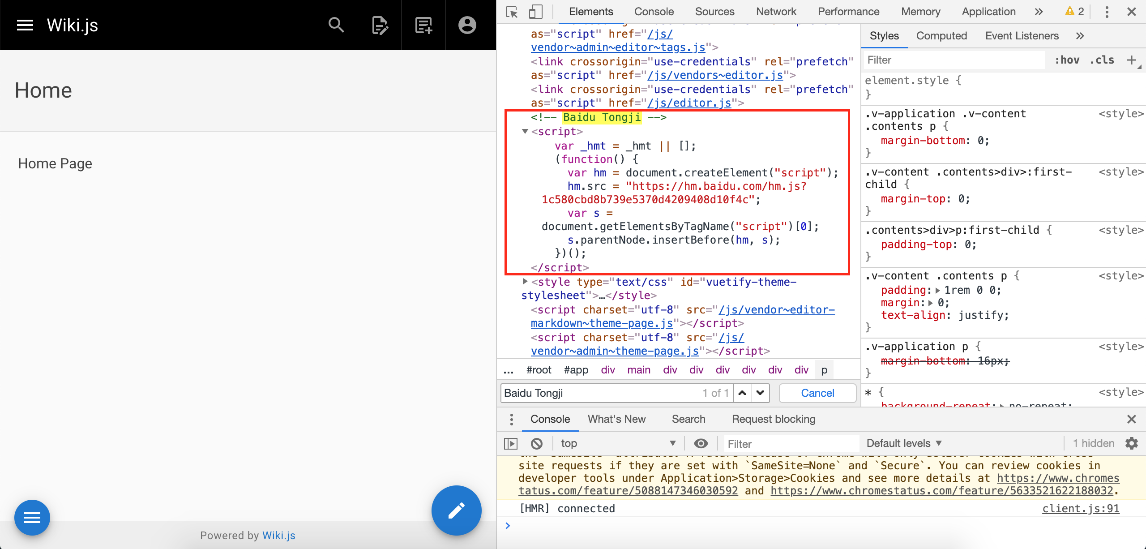The width and height of the screenshot is (1146, 549).
Task: Clear the console with the ban icon
Action: [537, 444]
